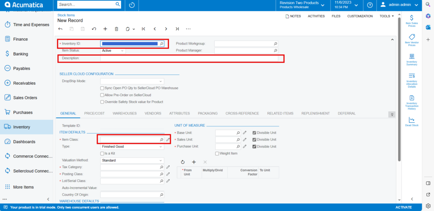Add new record with plus icon
434x211 pixels.
105,29
